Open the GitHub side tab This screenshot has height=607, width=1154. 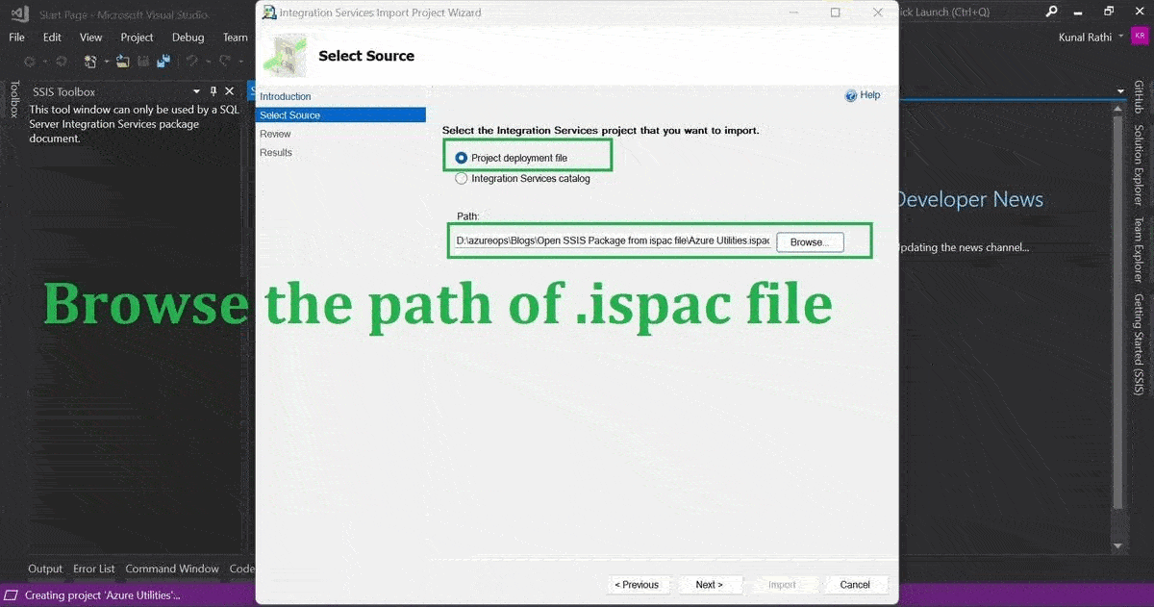(1139, 98)
